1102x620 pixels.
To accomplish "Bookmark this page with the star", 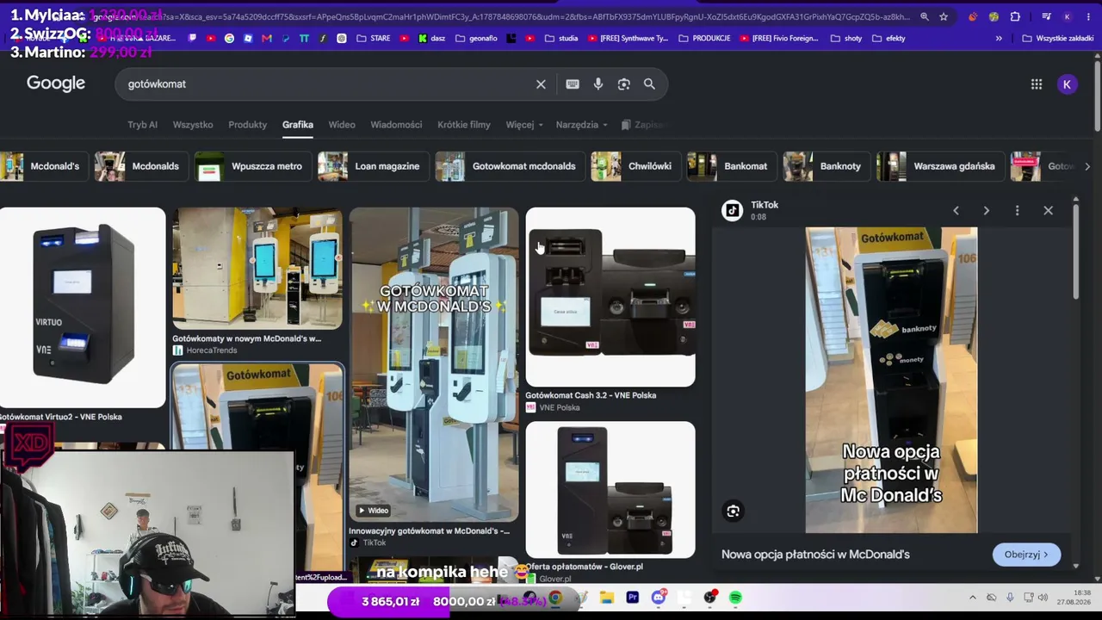I will tap(944, 16).
